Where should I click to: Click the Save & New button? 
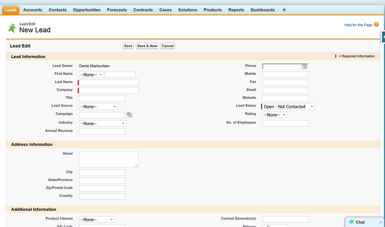point(147,46)
